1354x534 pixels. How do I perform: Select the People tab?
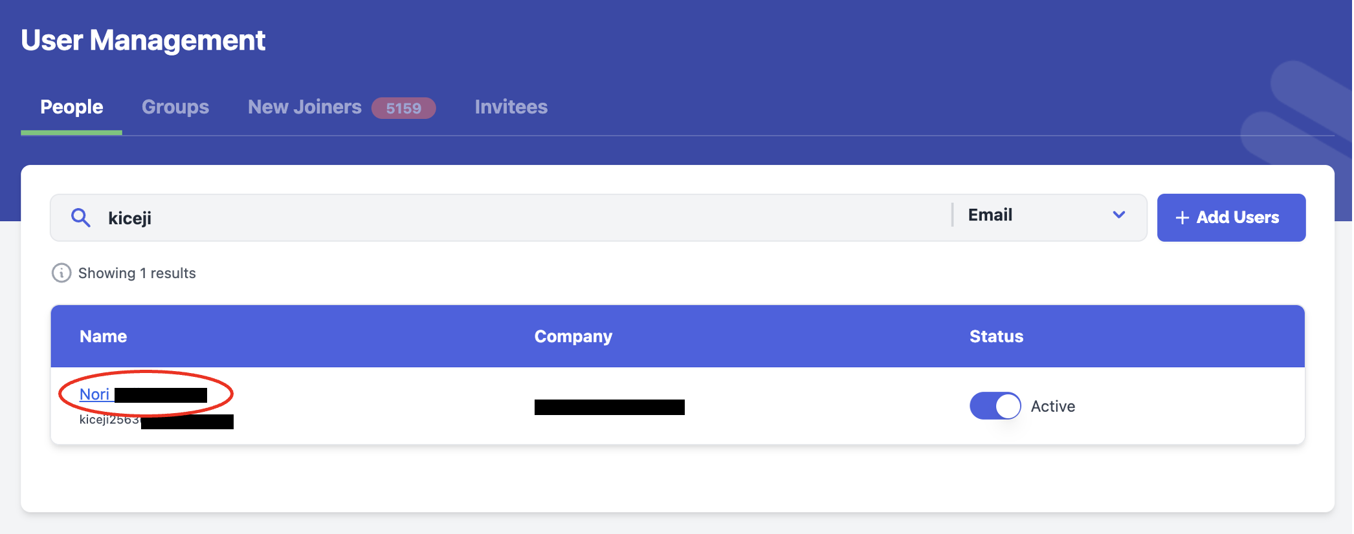71,107
